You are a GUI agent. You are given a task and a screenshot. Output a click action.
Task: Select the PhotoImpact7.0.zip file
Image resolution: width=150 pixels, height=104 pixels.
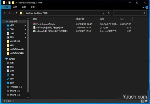point(45,24)
